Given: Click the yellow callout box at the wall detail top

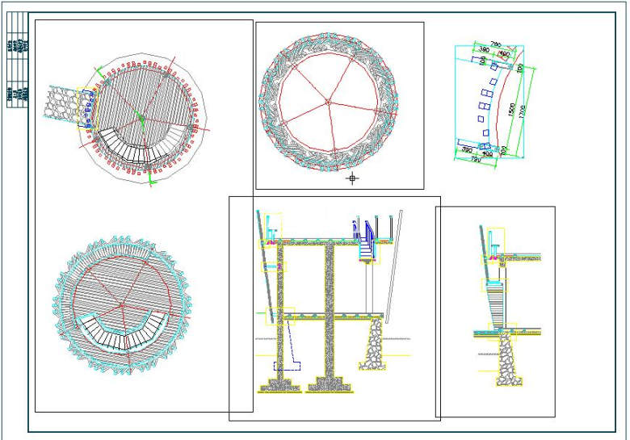Looking at the screenshot, I should (496, 241).
